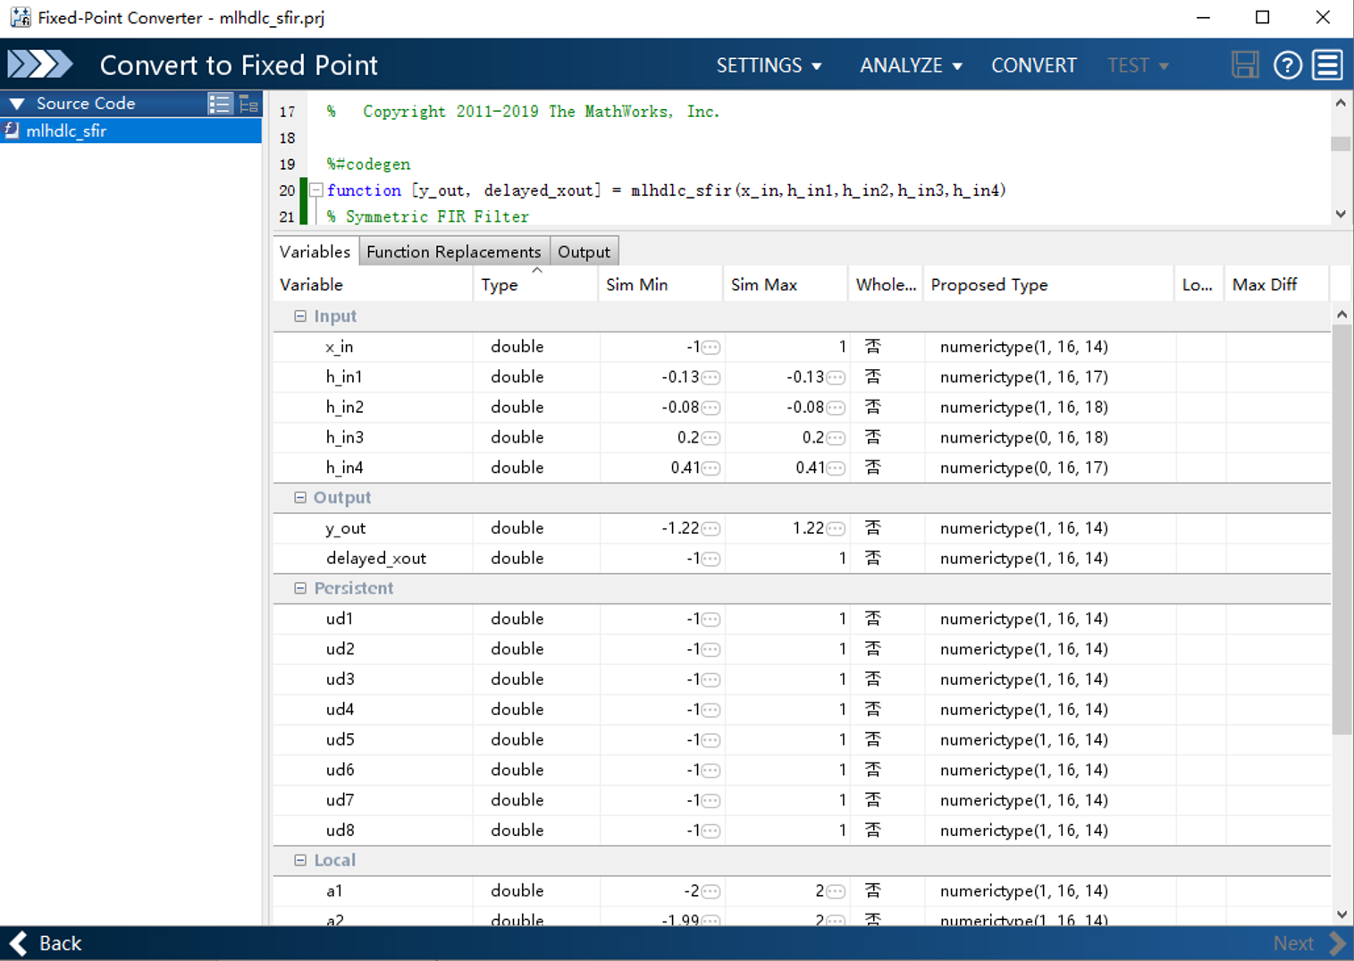
Task: Toggle whole number setting for y_out
Action: click(873, 527)
